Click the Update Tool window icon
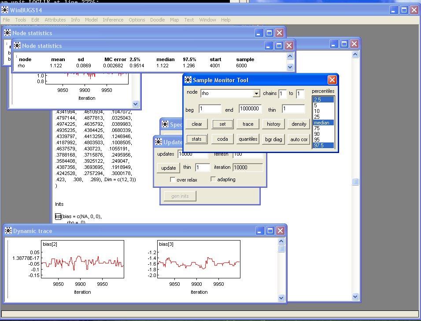 pyautogui.click(x=159, y=142)
